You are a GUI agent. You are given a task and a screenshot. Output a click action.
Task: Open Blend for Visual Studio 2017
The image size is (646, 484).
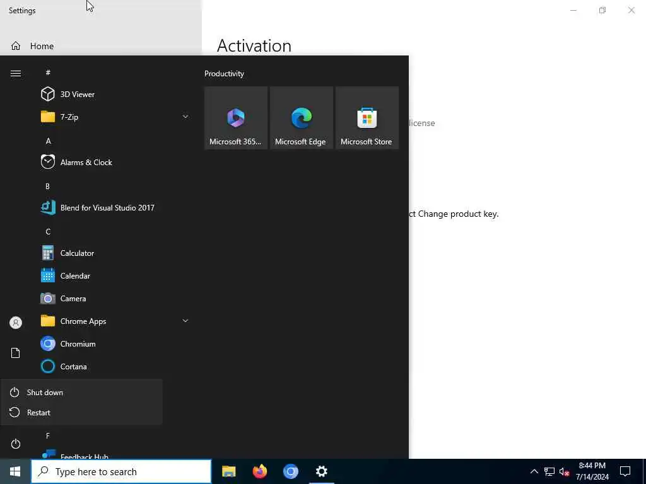pos(115,207)
